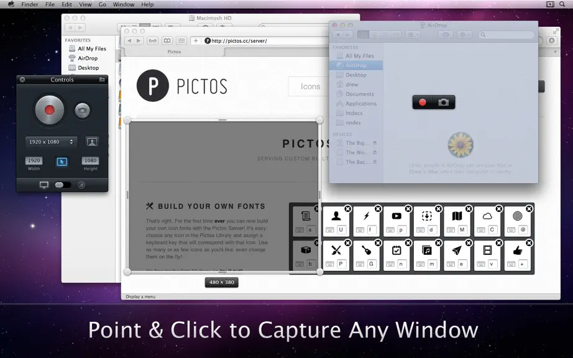The height and width of the screenshot is (358, 573).
Task: Click the Icons tab on Pictos page
Action: (310, 86)
